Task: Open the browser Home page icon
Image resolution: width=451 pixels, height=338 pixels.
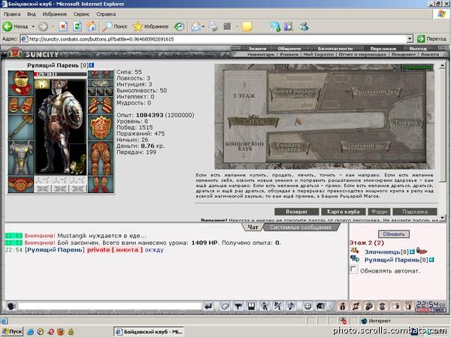Action: click(91, 26)
